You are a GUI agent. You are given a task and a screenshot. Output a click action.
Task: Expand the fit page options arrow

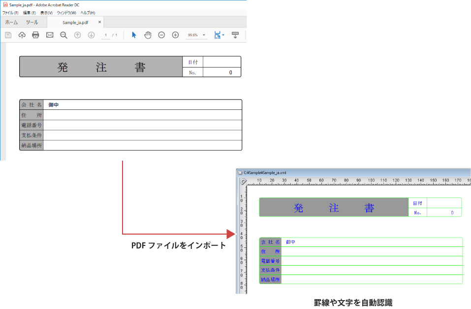[223, 35]
